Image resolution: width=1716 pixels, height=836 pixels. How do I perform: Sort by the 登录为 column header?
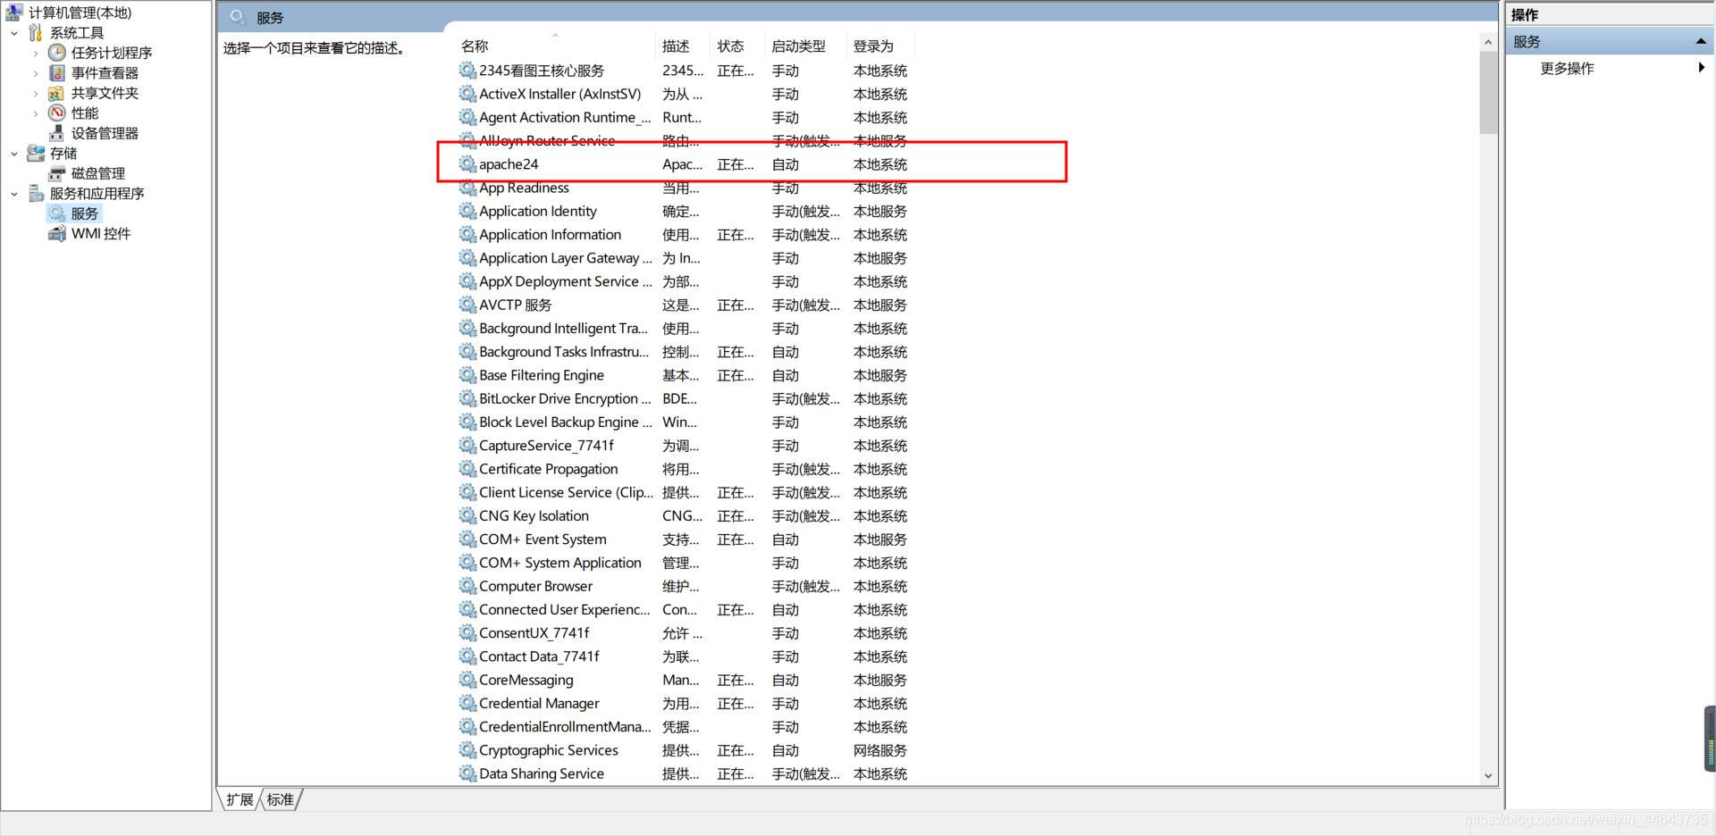880,46
